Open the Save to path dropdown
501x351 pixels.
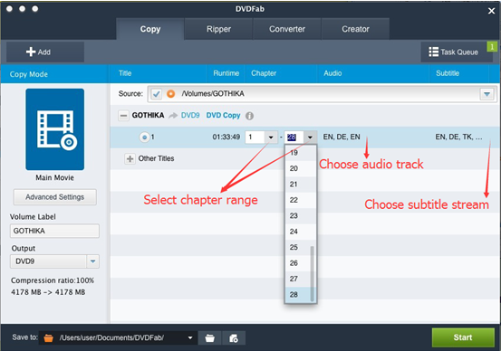190,337
